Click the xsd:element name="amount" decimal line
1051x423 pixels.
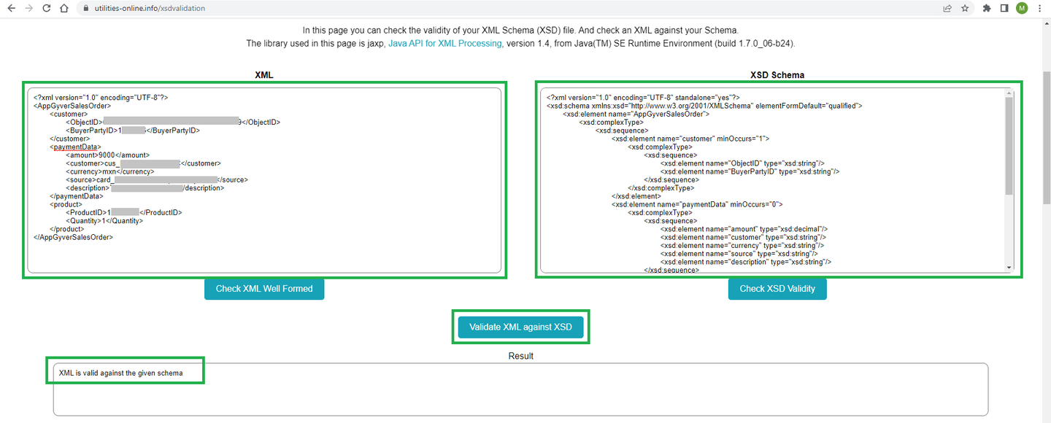[744, 229]
